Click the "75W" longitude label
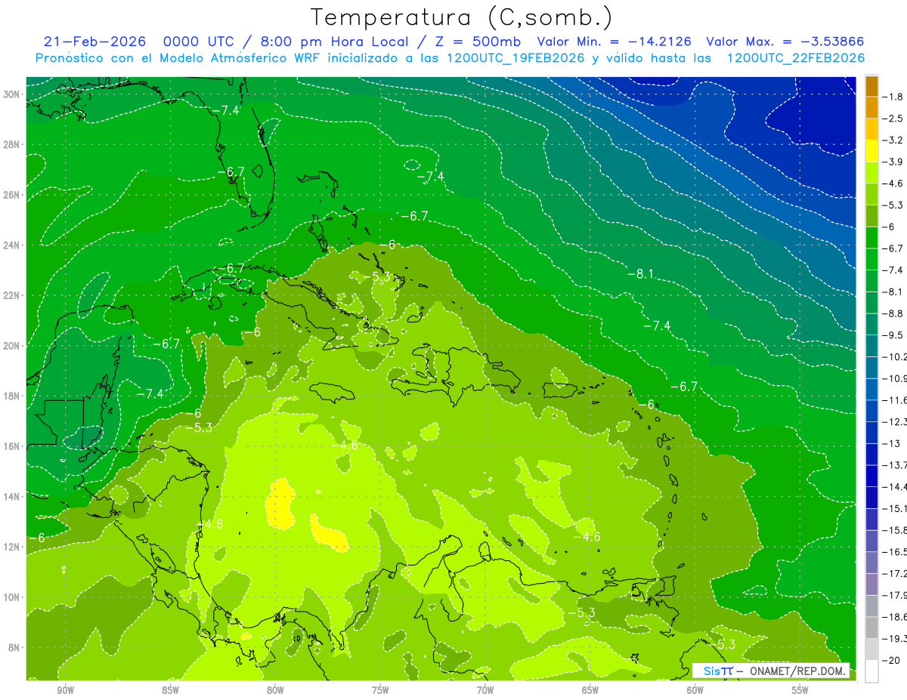Image resolution: width=907 pixels, height=700 pixels. (380, 690)
